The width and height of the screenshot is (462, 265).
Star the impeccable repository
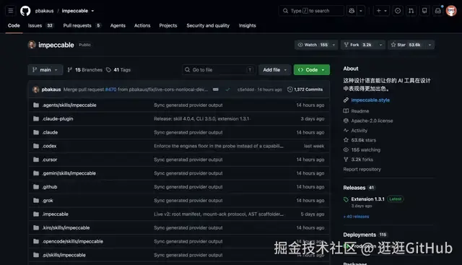(407, 45)
